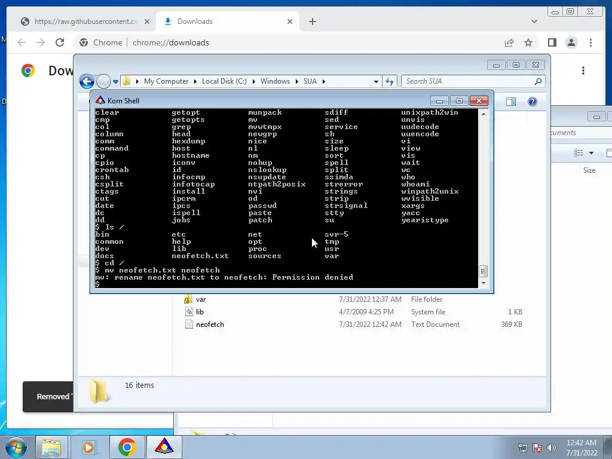This screenshot has height=459, width=612.
Task: Click the neofetch file icon
Action: point(189,325)
